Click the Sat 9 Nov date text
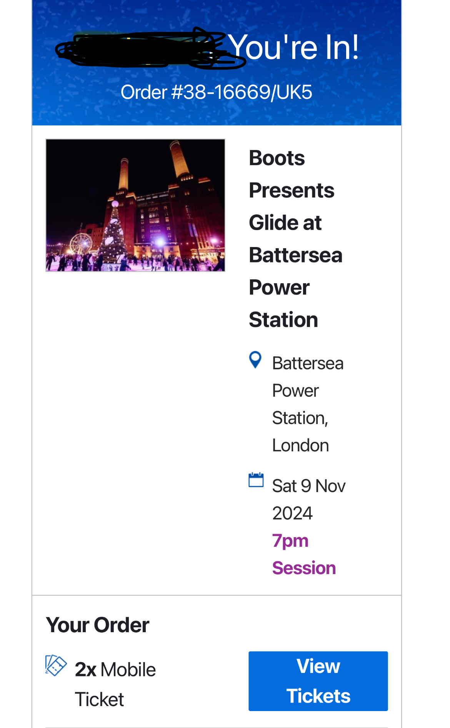450x728 pixels. 308,486
